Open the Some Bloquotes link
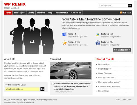 [105, 73]
